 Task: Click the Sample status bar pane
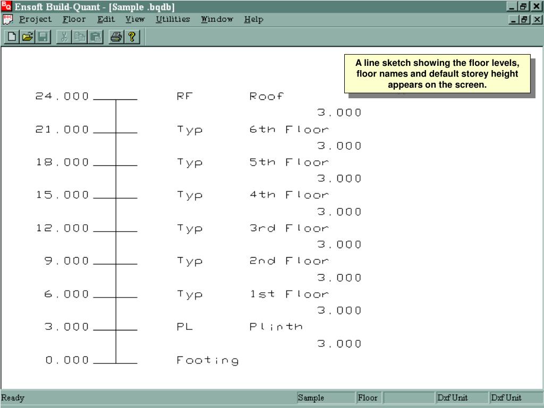click(326, 397)
